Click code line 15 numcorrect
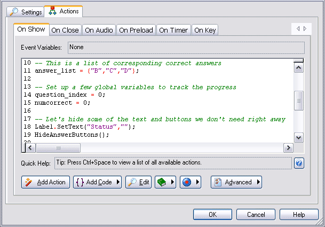The height and width of the screenshot is (227, 325). tap(62, 103)
